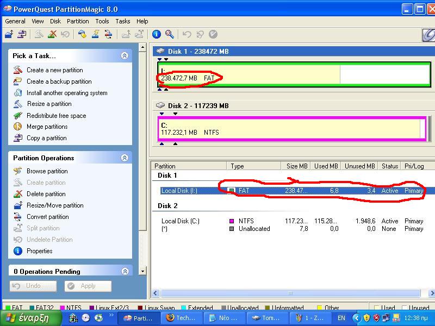The height and width of the screenshot is (326, 435).
Task: Click the greyed Discard all changes toolbar icon
Action: click(200, 34)
